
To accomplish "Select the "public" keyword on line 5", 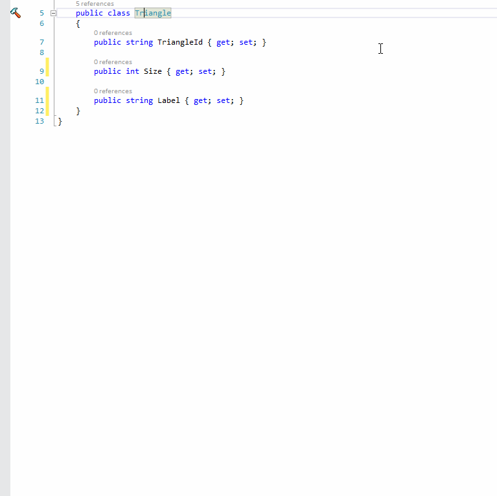I will (x=89, y=14).
